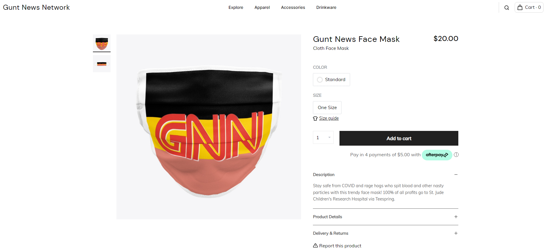The width and height of the screenshot is (553, 250).
Task: Select the Standard color radio option
Action: coord(332,80)
